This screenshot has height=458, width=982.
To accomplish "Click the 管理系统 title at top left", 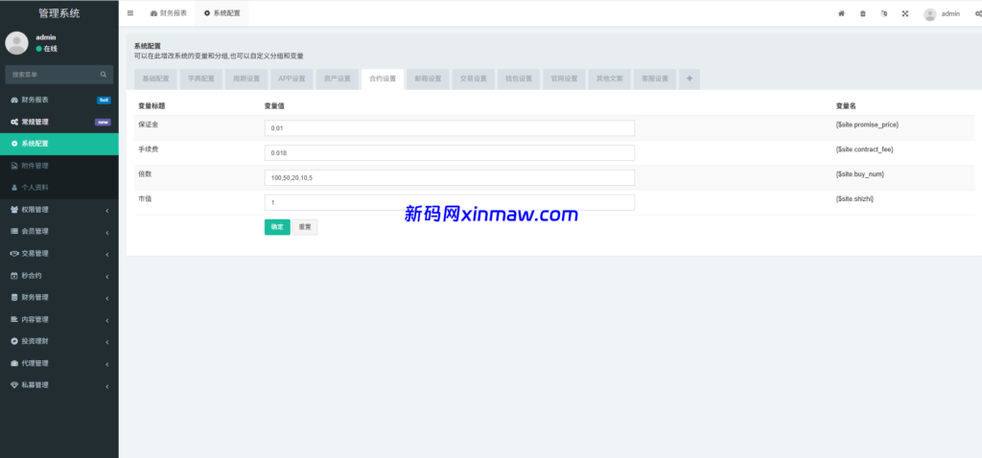I will coord(58,13).
